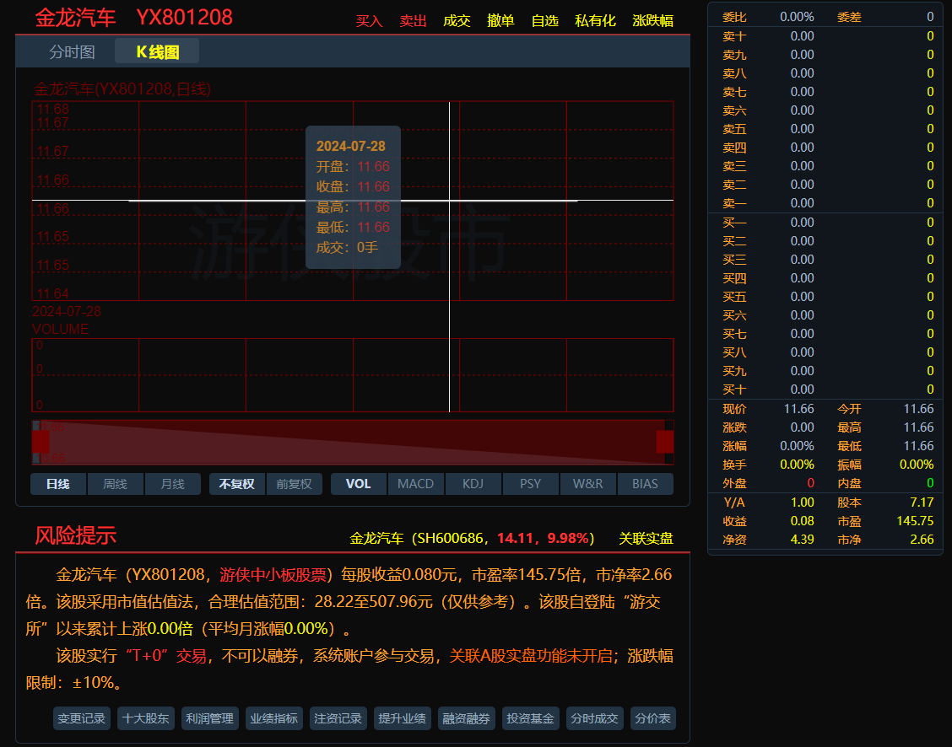Show the MACD indicator
Viewport: 952px width, 747px height.
(415, 484)
